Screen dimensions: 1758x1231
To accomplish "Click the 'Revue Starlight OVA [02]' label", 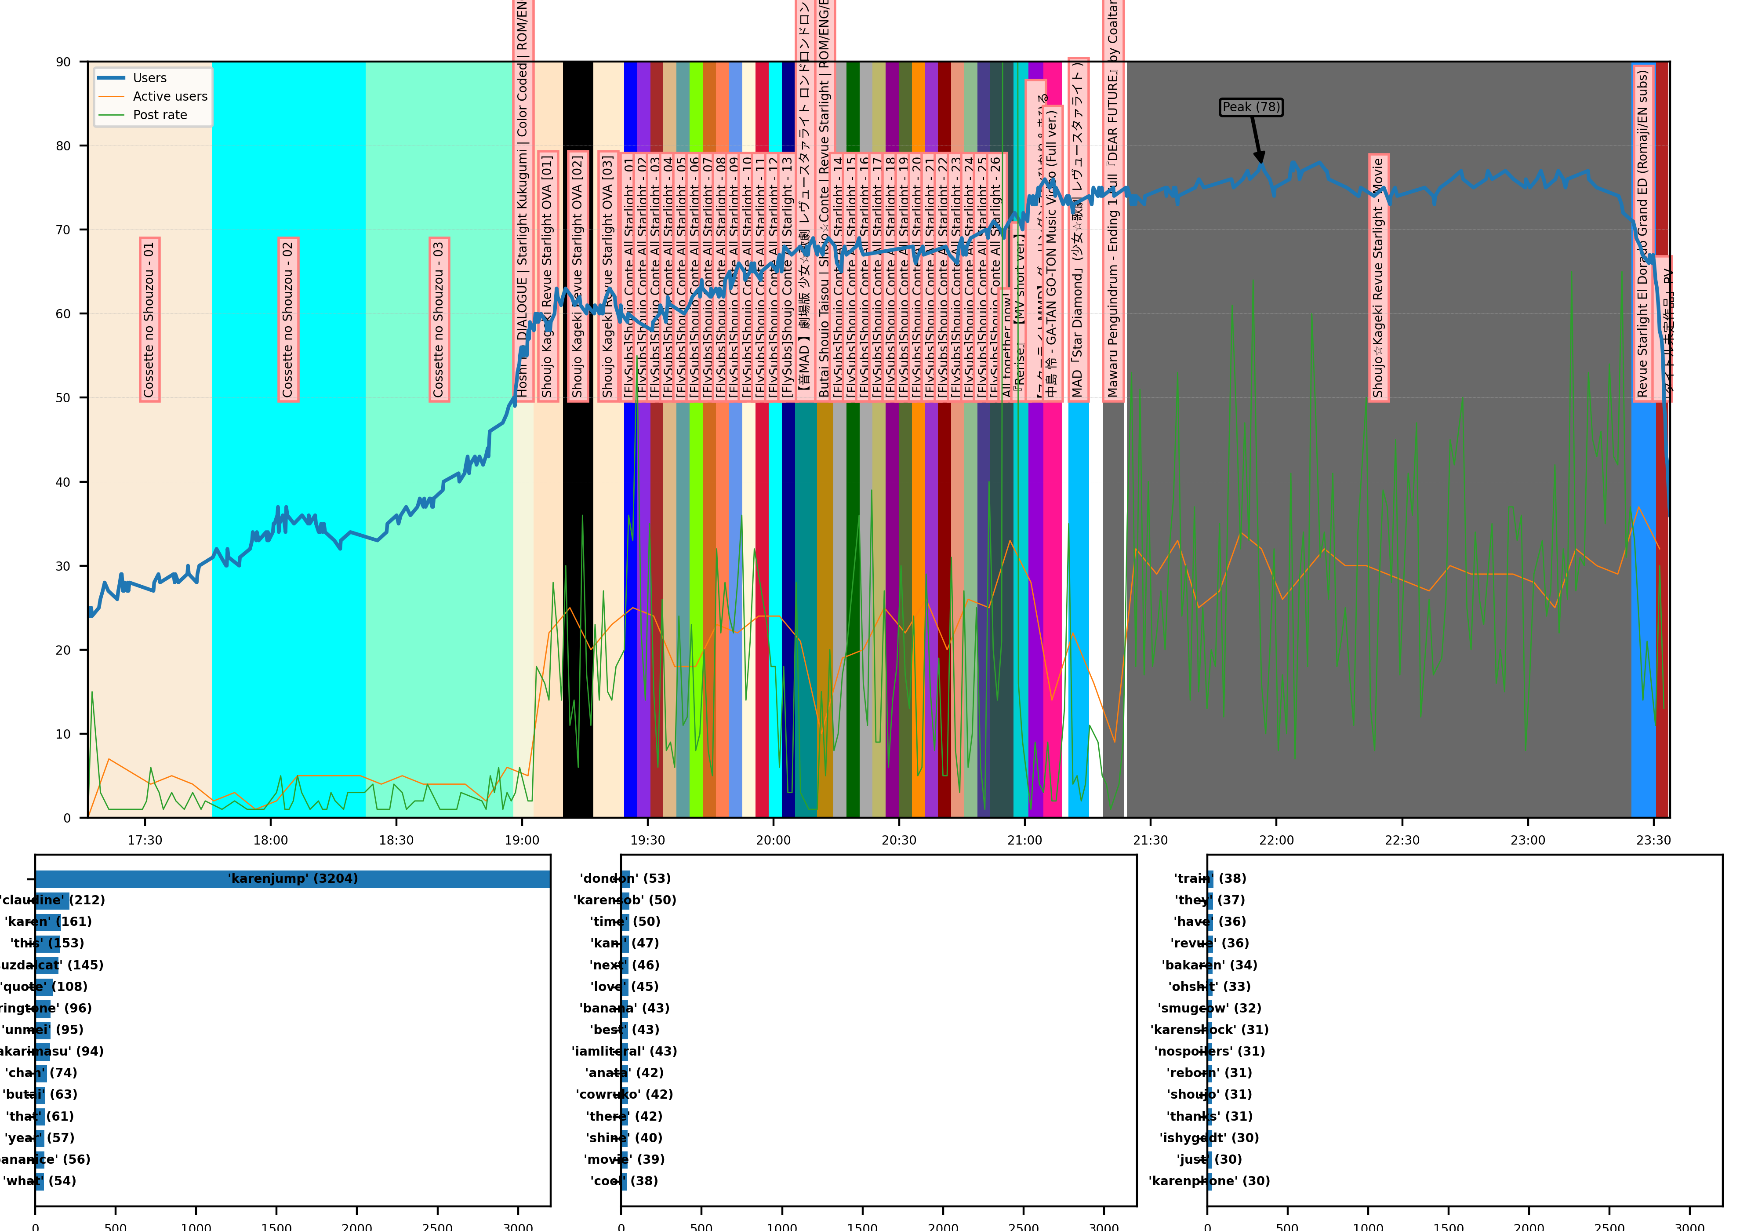I will click(x=578, y=276).
